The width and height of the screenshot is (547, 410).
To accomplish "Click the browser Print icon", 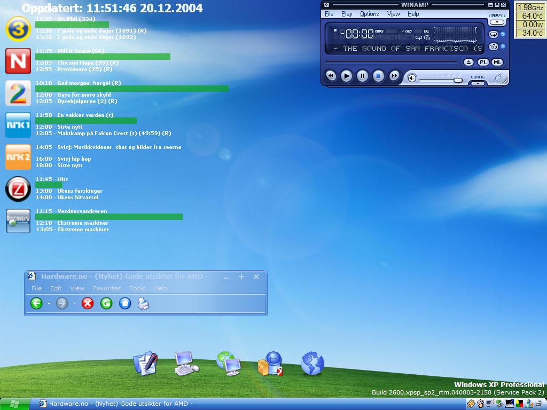I will (143, 303).
